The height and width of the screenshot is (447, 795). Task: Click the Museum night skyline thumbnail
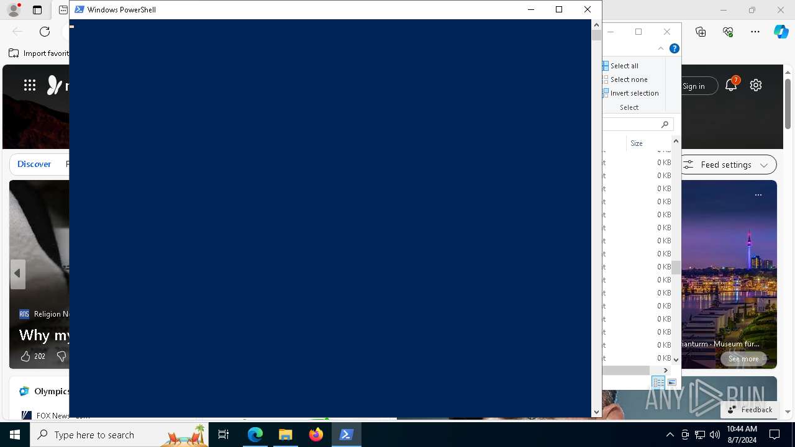click(x=729, y=274)
